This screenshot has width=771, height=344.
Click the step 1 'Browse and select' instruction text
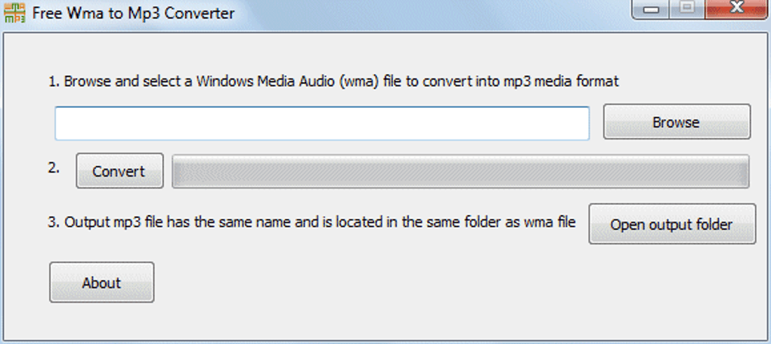(x=333, y=81)
